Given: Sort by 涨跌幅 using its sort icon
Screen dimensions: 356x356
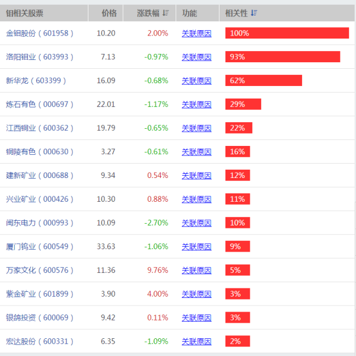Looking at the screenshot, I should (x=166, y=13).
